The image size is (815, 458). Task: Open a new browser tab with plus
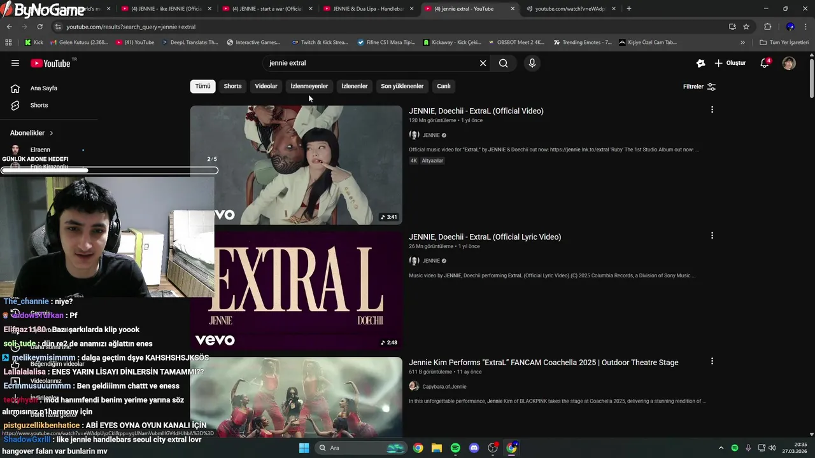629,9
